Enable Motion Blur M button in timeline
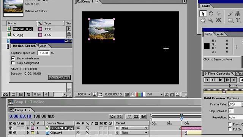This screenshot has height=137, width=243. 144,116
